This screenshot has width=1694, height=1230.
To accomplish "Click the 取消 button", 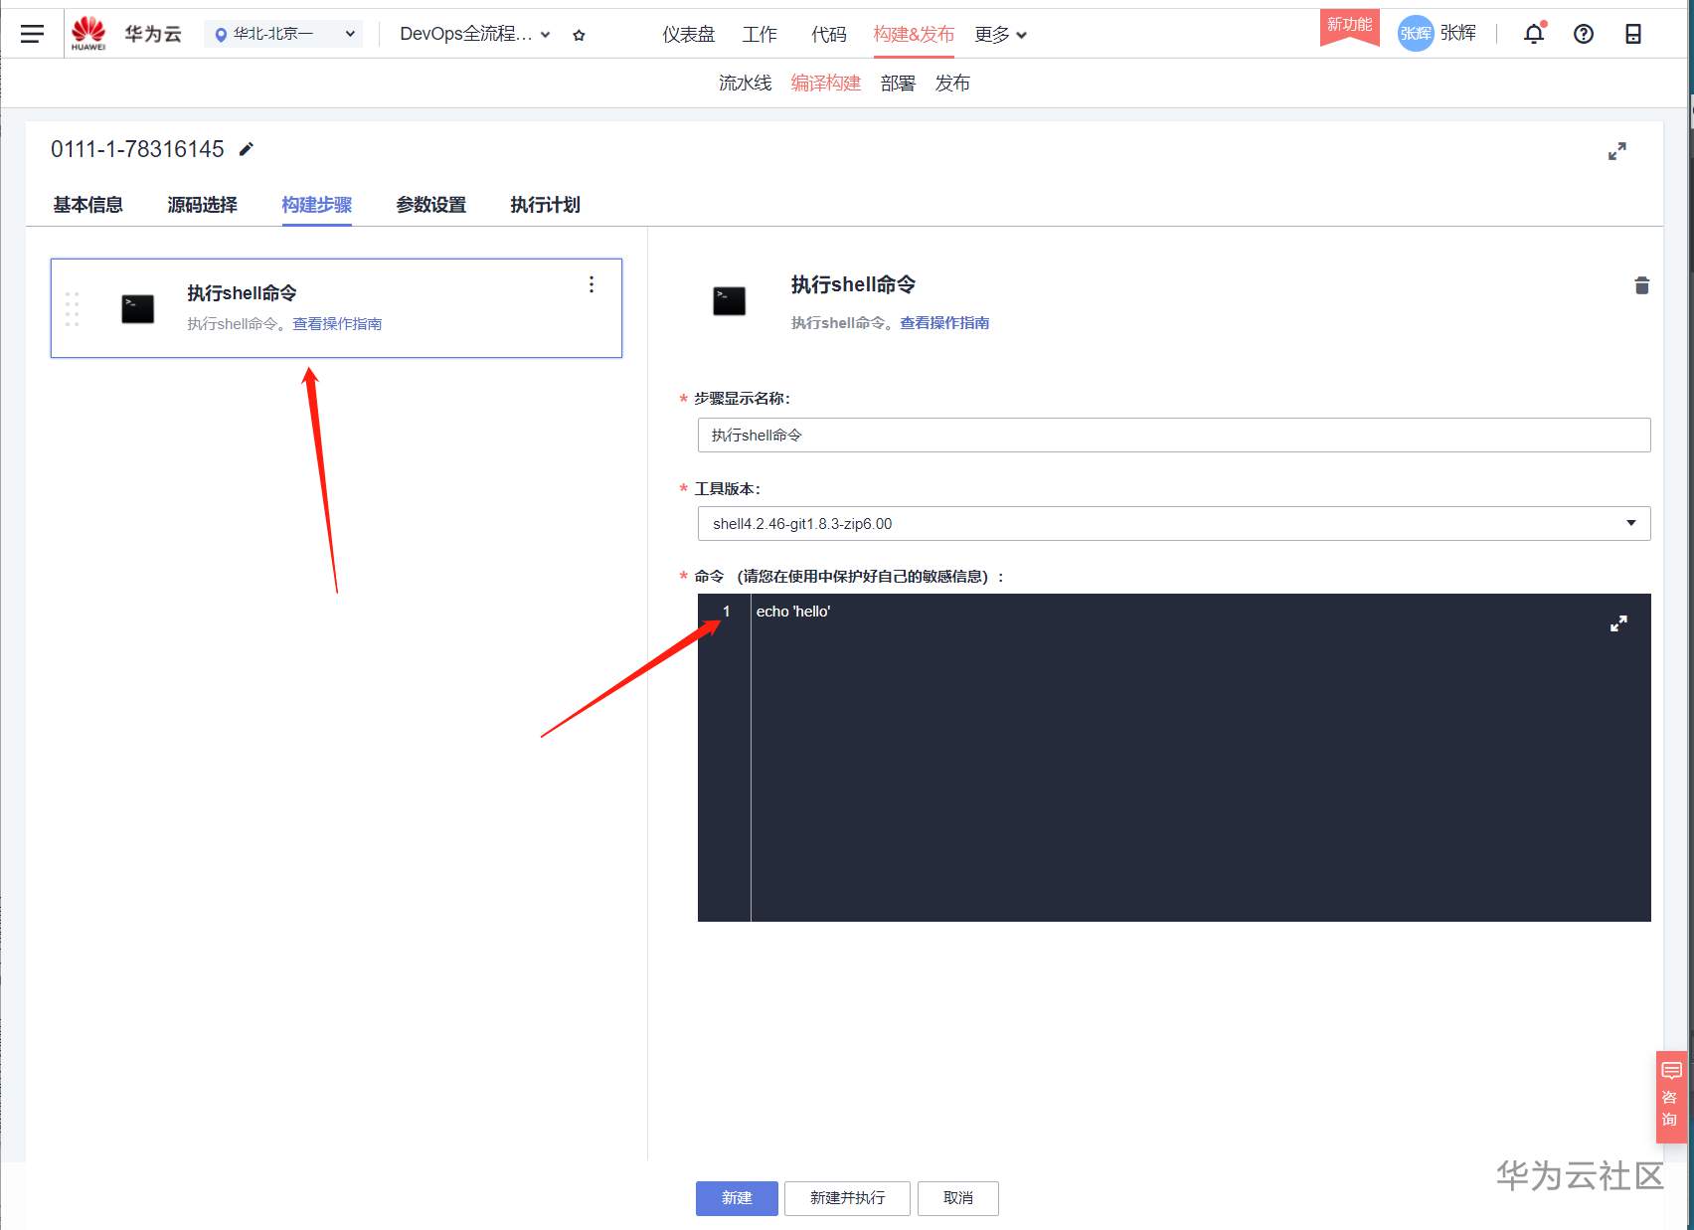I will pyautogui.click(x=958, y=1198).
